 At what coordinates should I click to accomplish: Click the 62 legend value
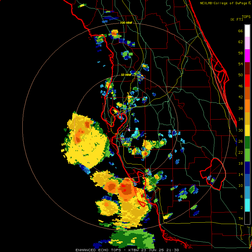tap(241, 42)
